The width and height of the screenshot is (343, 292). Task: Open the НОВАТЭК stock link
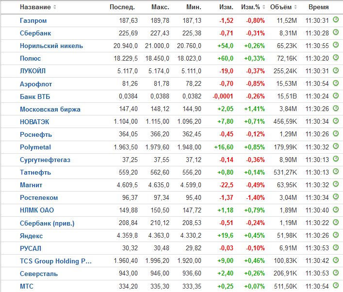click(34, 122)
